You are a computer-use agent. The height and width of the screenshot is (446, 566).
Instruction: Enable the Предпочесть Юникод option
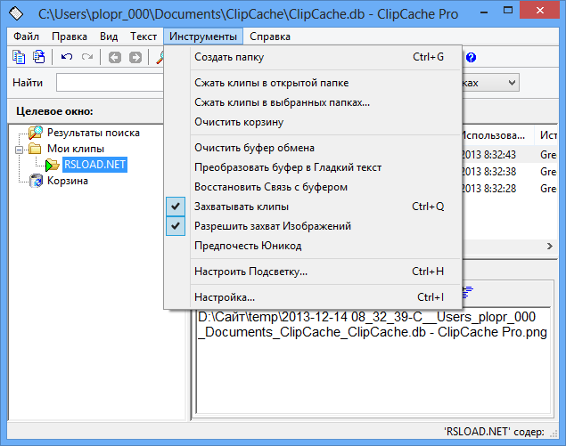(x=313, y=246)
